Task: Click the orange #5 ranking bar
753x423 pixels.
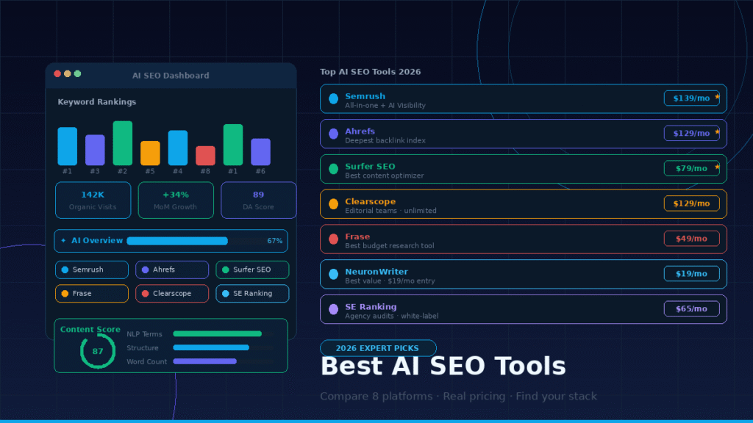Action: (150, 153)
